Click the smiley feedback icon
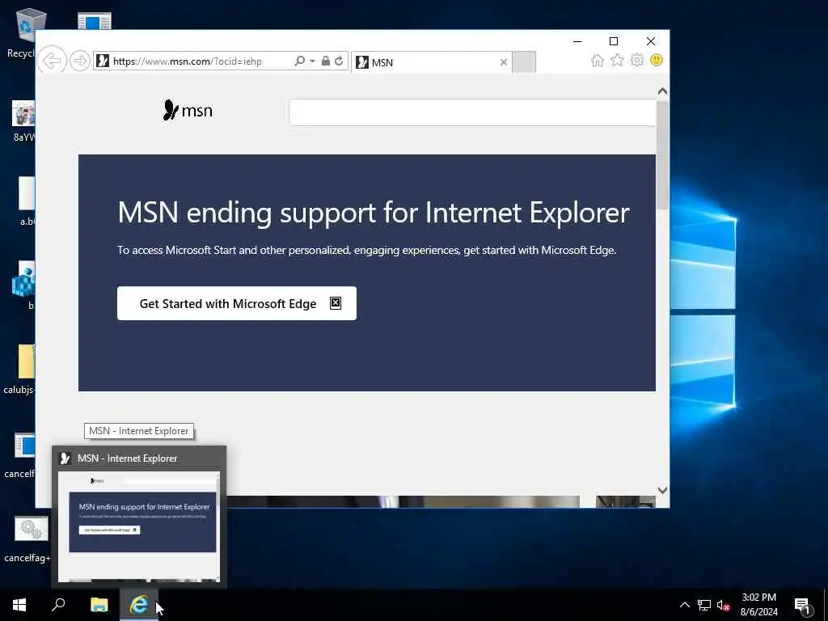Image resolution: width=828 pixels, height=621 pixels. click(x=657, y=60)
